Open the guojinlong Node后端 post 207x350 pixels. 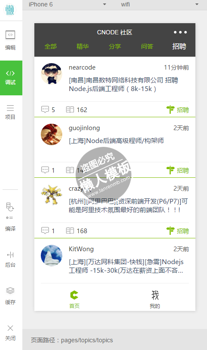coord(116,141)
